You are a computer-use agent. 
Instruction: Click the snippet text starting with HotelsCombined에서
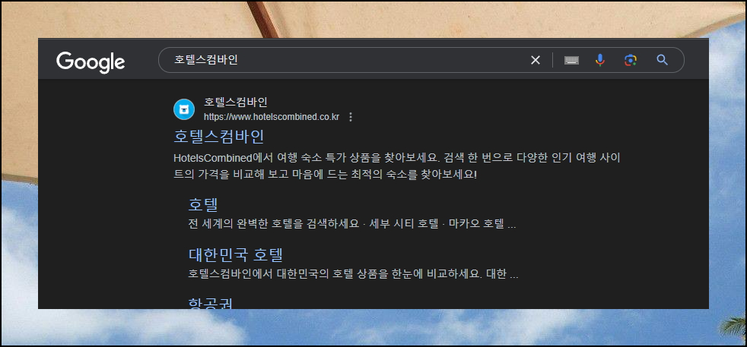coord(397,166)
